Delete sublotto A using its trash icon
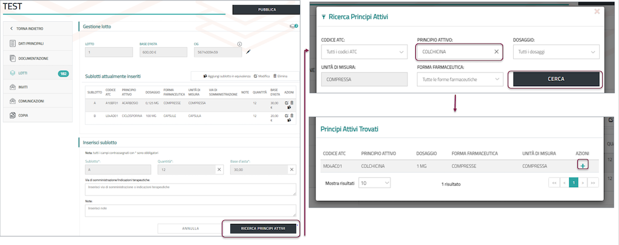 click(291, 103)
